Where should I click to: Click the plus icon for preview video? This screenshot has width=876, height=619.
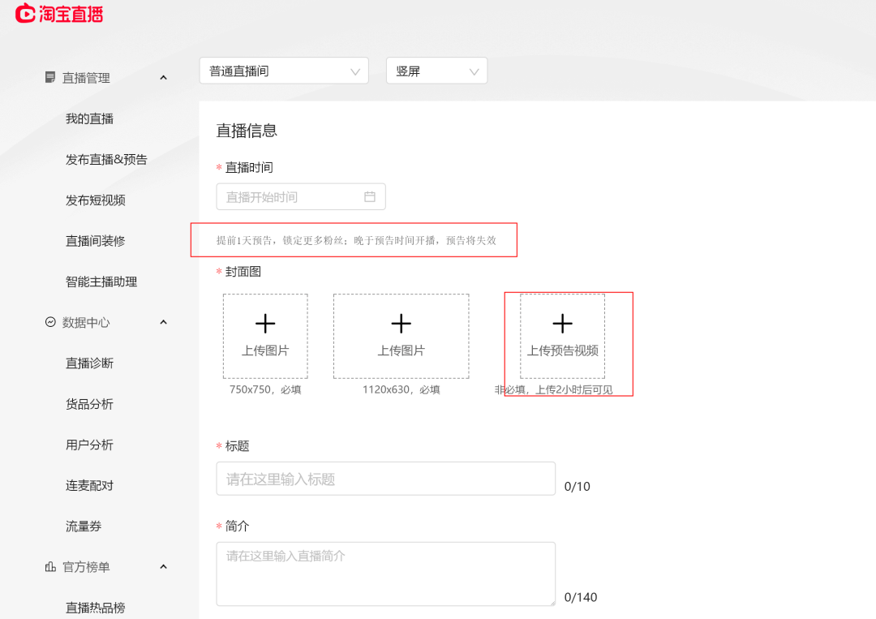pos(563,324)
